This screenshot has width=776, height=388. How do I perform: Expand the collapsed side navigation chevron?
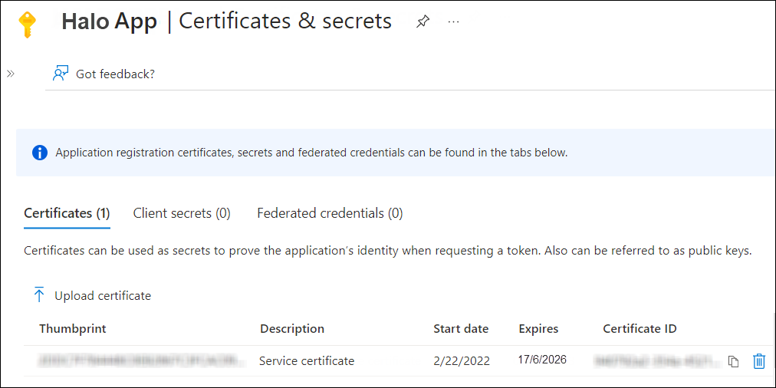pyautogui.click(x=11, y=74)
